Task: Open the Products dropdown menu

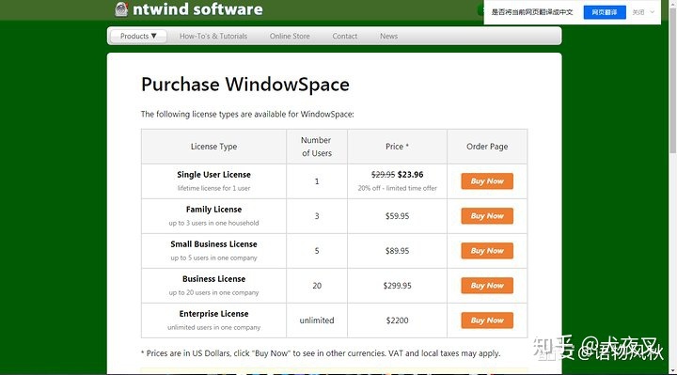Action: pyautogui.click(x=138, y=37)
